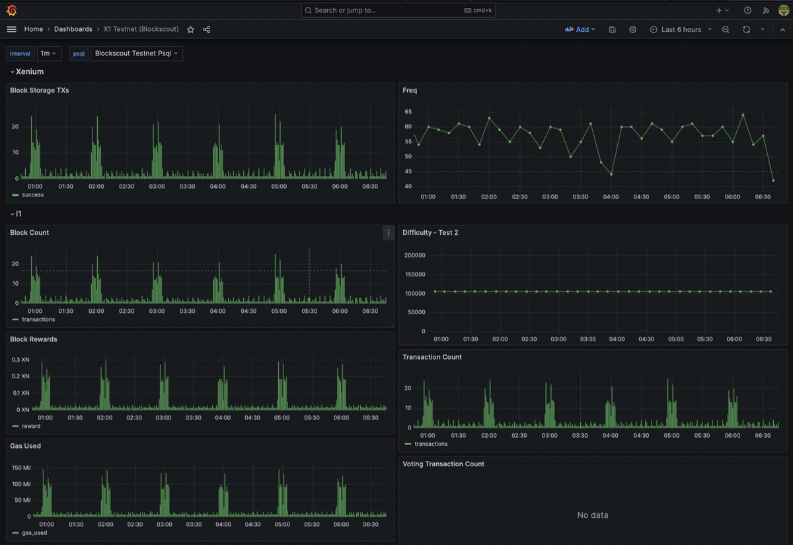Click X1 Testnet (Blockscout) breadcrumb

tap(141, 29)
